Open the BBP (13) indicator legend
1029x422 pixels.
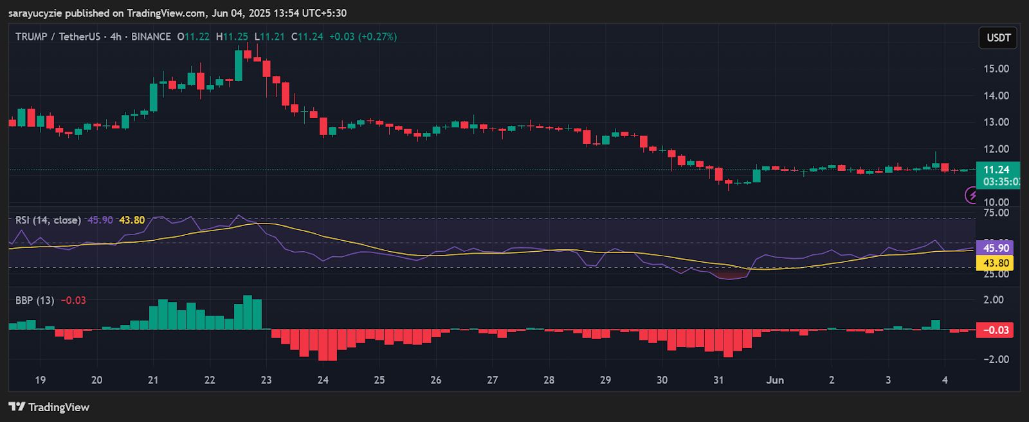(35, 301)
